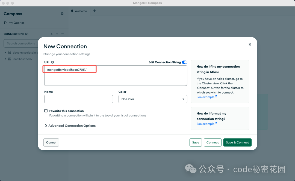The height and width of the screenshot is (181, 295).
Task: Click the My Queries icon in sidebar
Action: click(x=5, y=23)
